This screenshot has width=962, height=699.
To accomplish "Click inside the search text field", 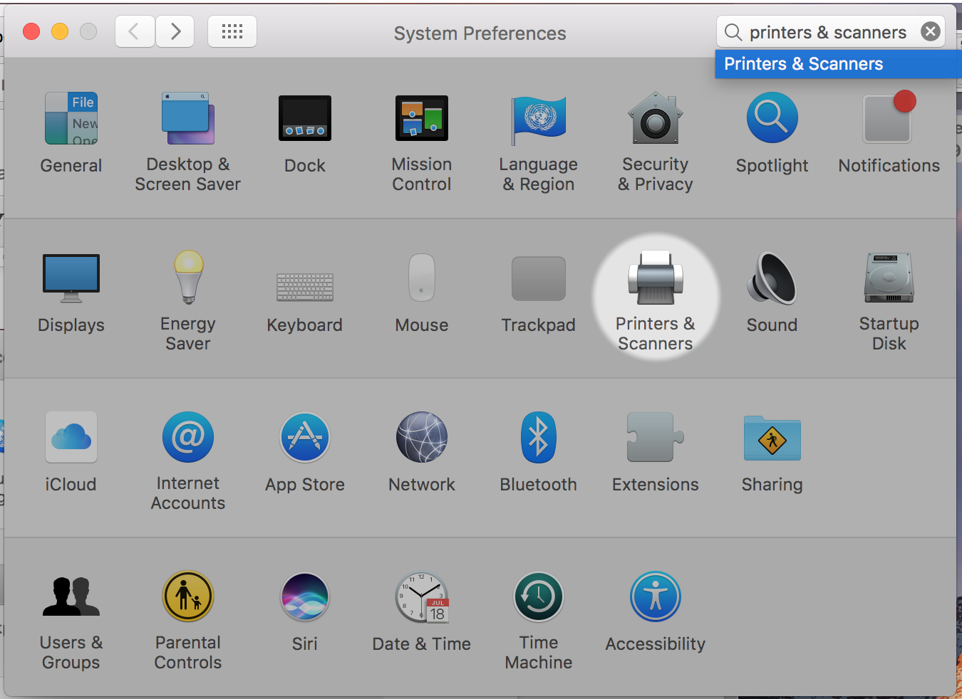I will (x=827, y=32).
